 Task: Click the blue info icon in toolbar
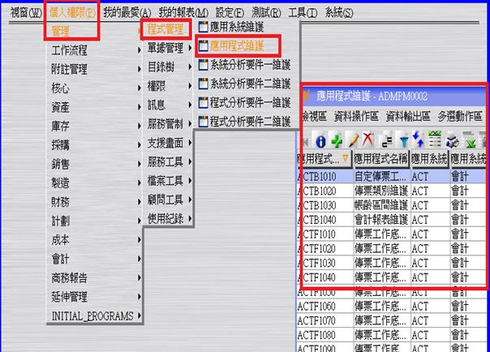(320, 140)
